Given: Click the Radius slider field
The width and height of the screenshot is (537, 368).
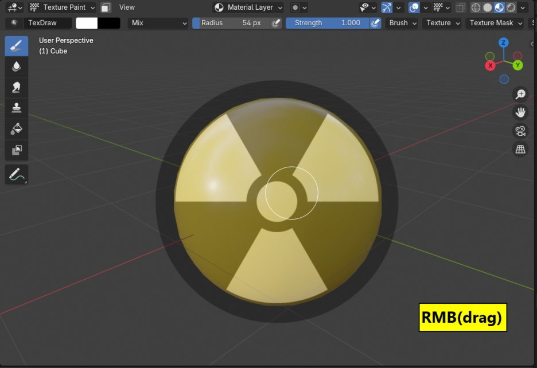Looking at the screenshot, I should point(231,23).
